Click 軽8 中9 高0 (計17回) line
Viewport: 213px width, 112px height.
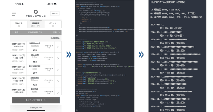coord(172,36)
